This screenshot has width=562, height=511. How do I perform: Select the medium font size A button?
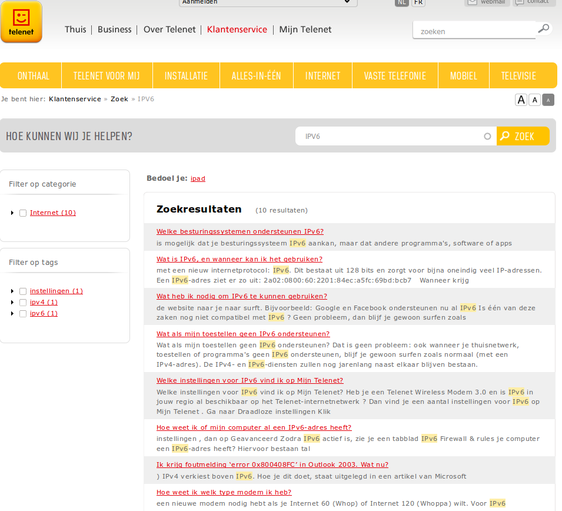[534, 99]
